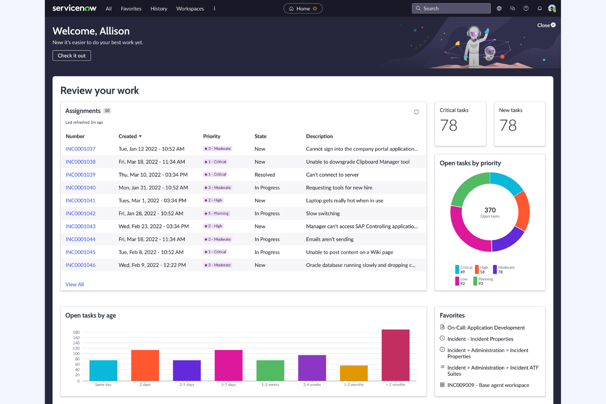
Task: Click the globe icon in the header
Action: click(499, 8)
